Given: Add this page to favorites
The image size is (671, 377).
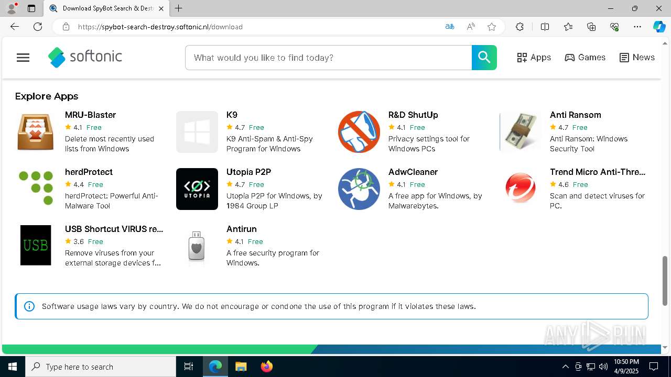Looking at the screenshot, I should coord(492,27).
